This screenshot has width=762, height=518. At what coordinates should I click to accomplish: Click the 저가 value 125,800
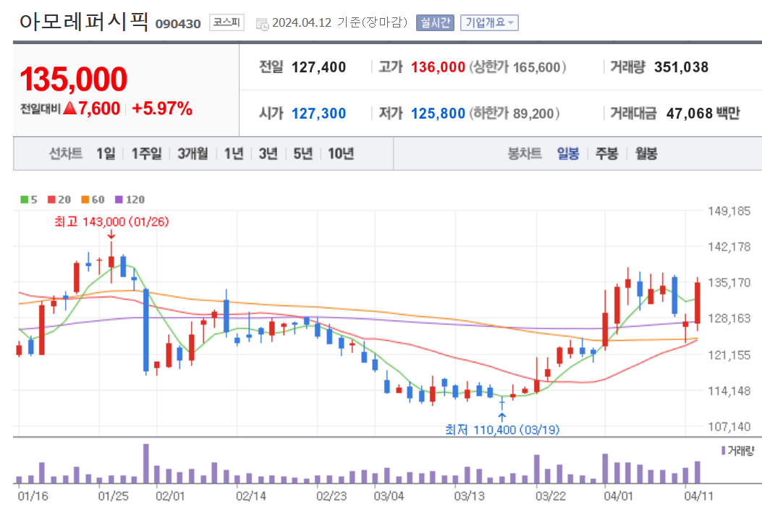[x=438, y=113]
